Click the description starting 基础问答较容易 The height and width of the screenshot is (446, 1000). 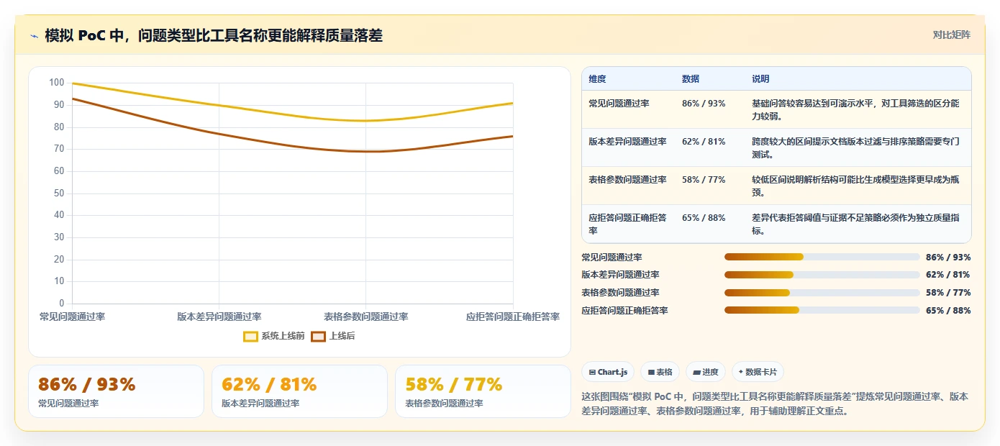(x=855, y=109)
